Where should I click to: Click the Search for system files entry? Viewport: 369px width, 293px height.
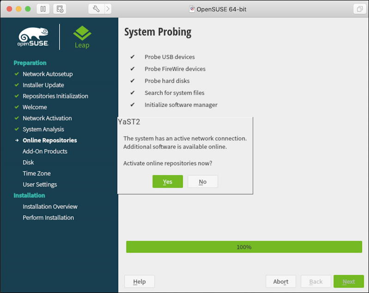click(x=175, y=93)
